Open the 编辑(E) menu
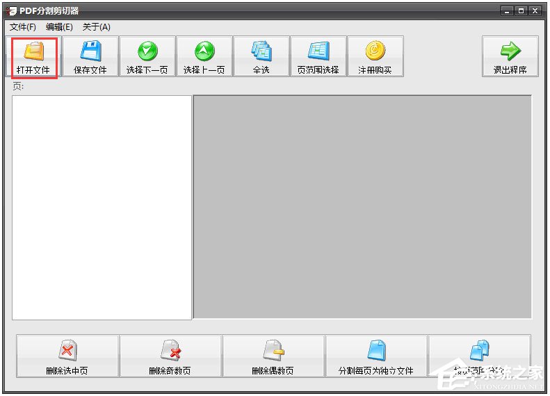Viewport: 550px width, 396px height. (x=59, y=27)
